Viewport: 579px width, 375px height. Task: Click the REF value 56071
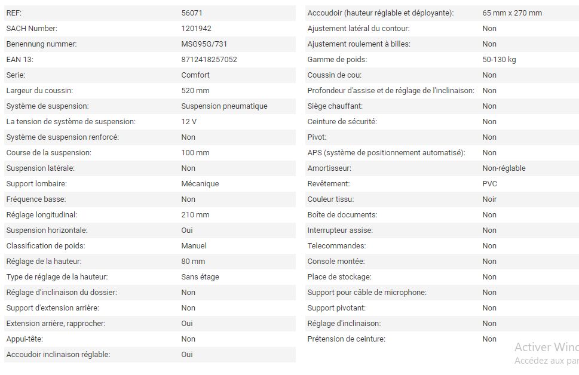pyautogui.click(x=192, y=13)
